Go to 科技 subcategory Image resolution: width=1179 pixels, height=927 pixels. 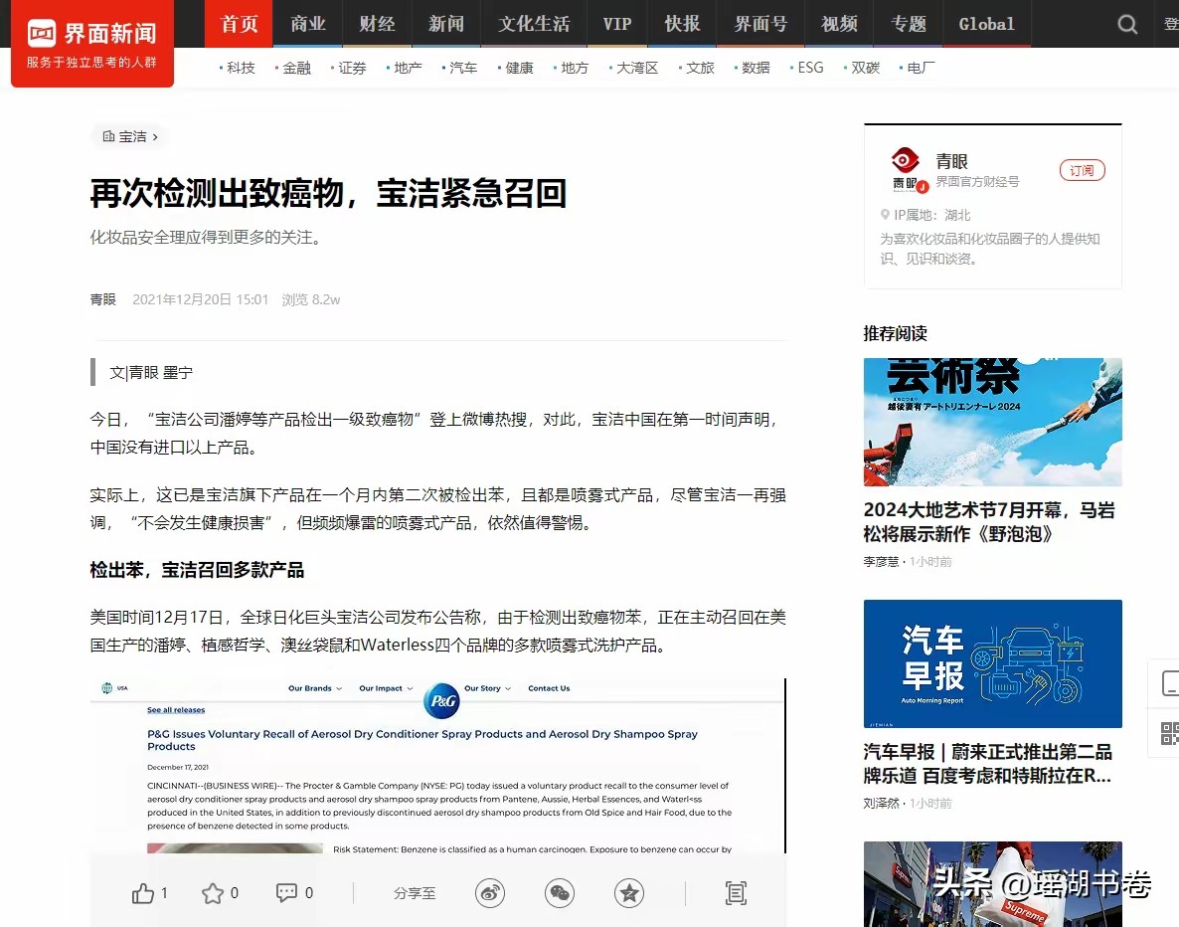(x=241, y=68)
